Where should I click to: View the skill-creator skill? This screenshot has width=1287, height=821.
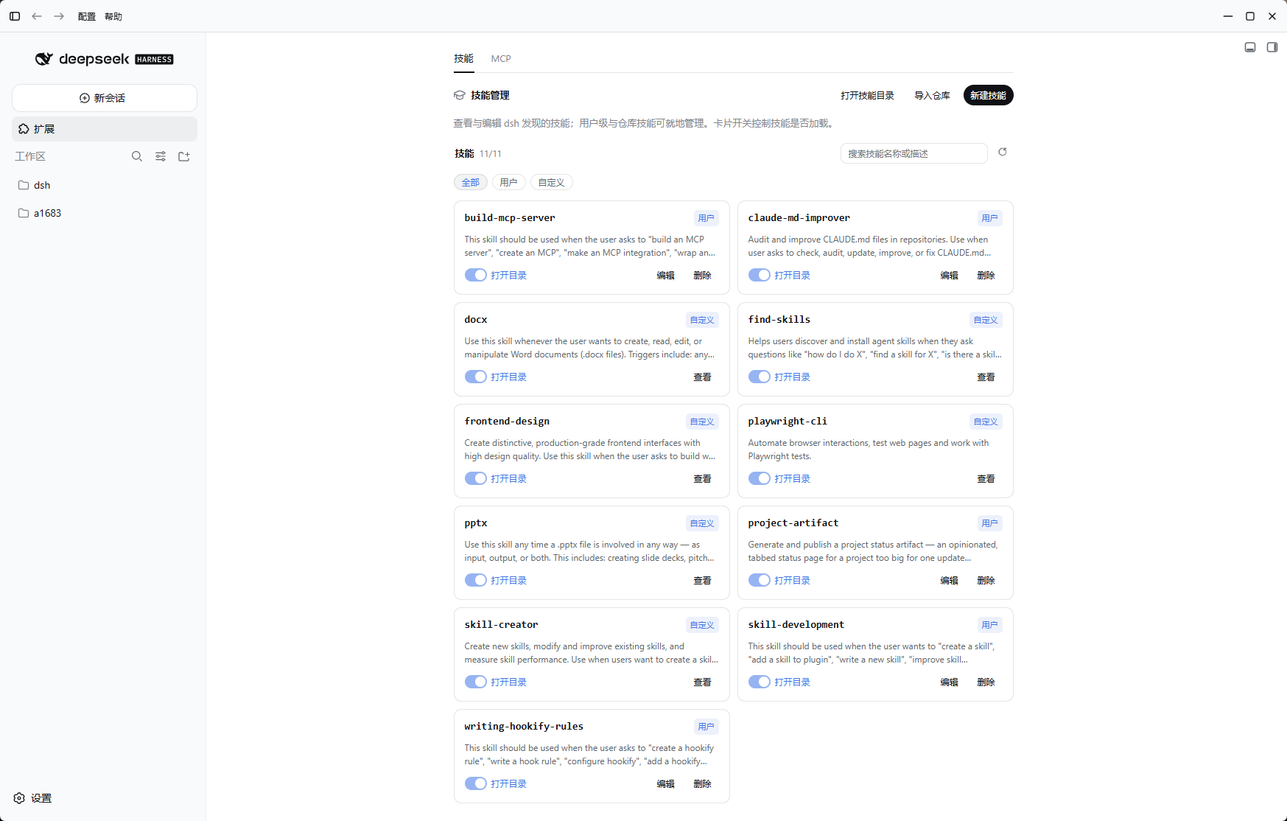pyautogui.click(x=703, y=682)
